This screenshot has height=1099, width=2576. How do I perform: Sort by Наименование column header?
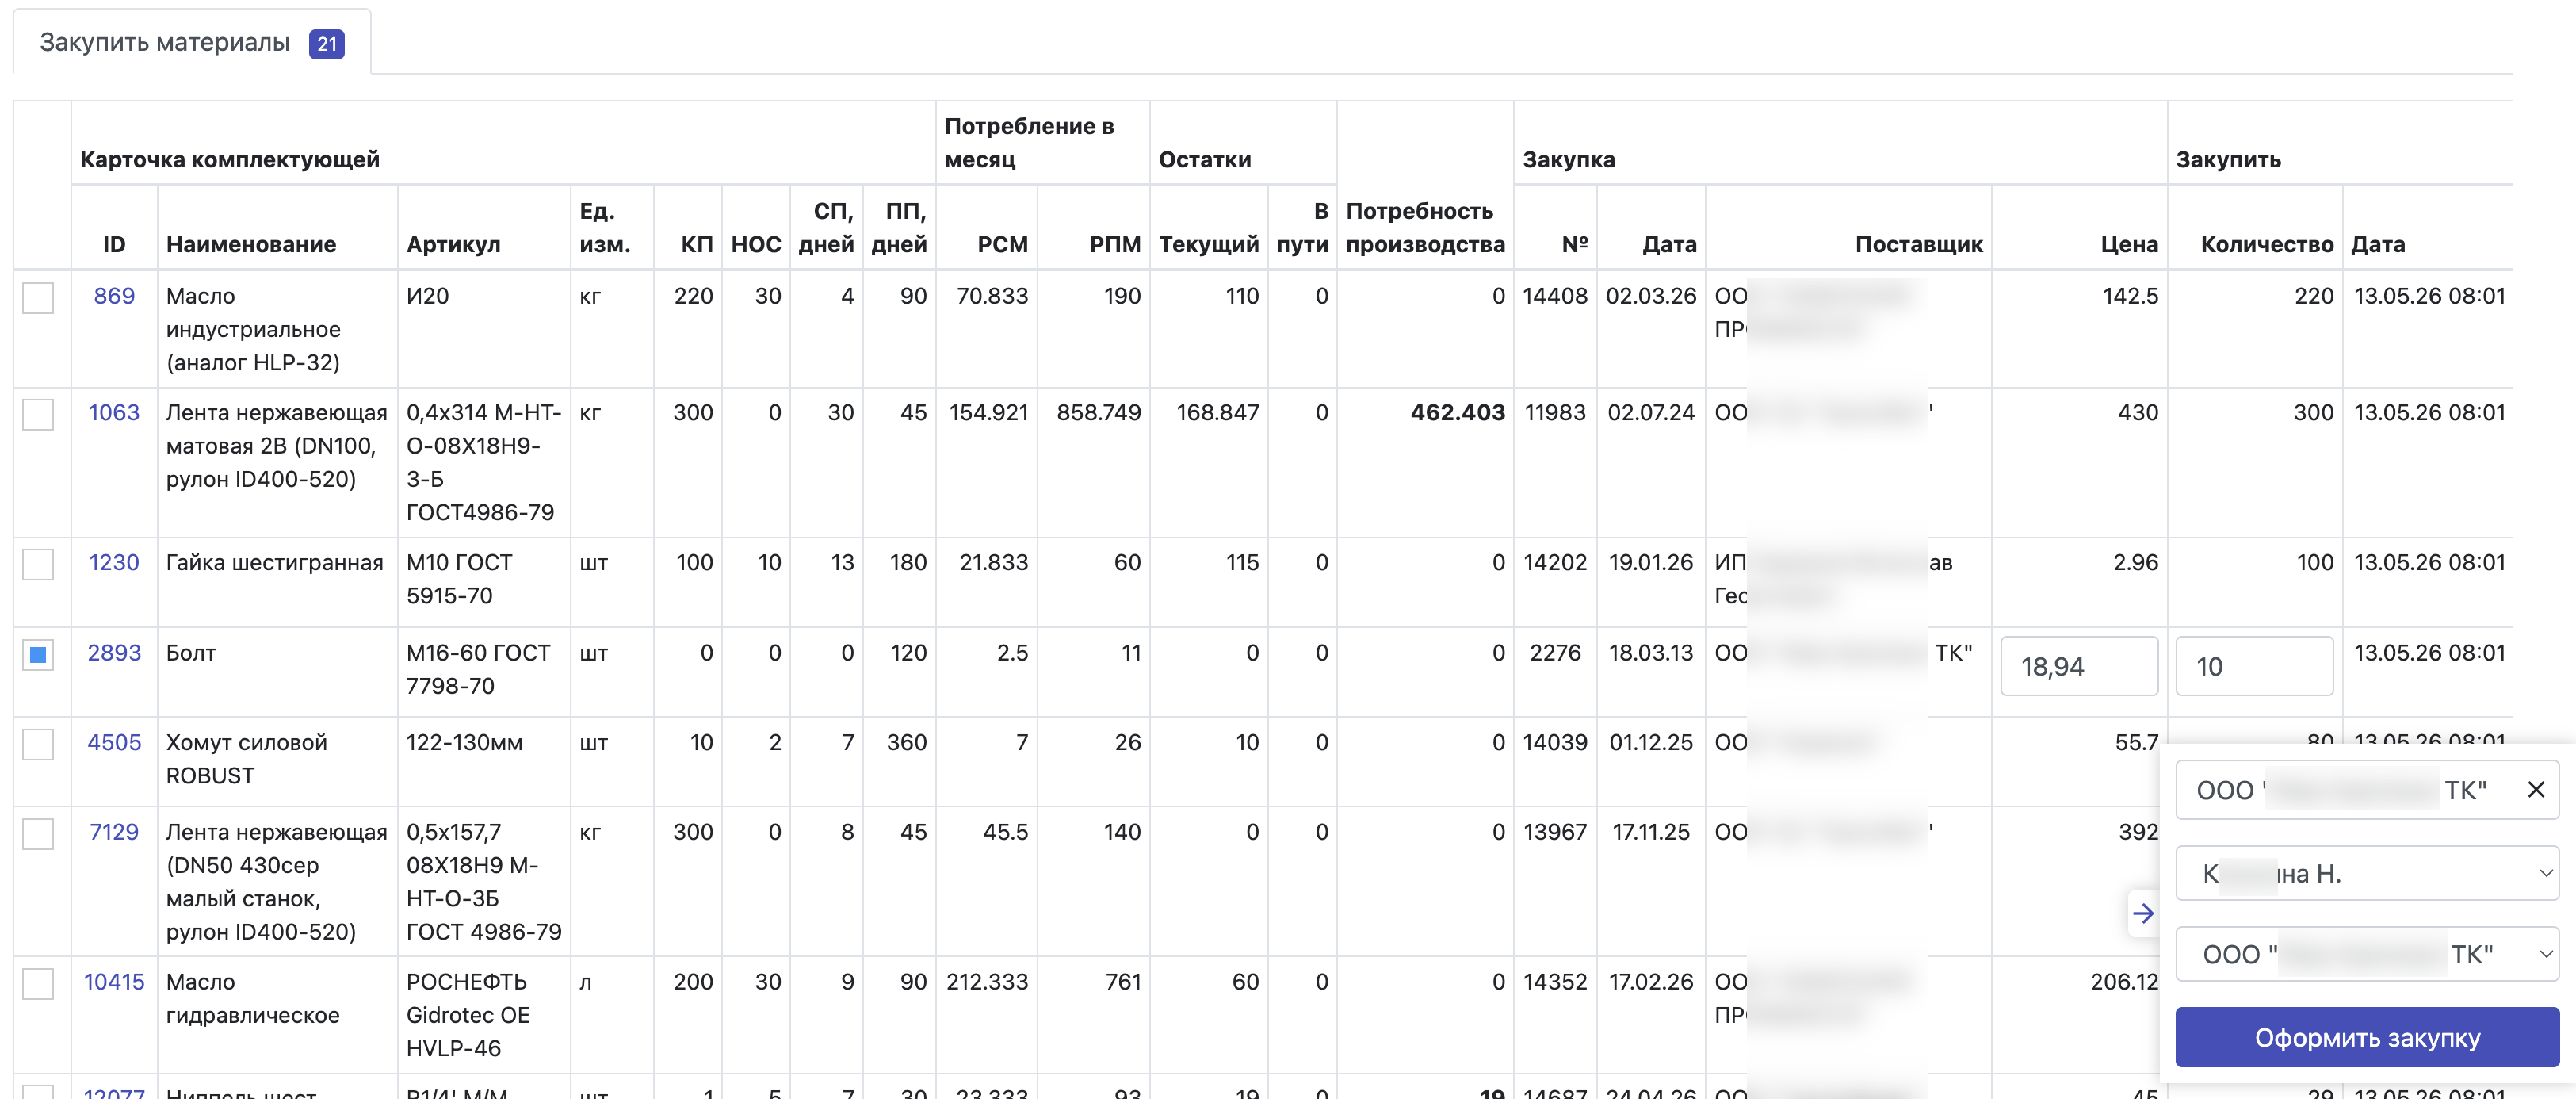(x=251, y=244)
